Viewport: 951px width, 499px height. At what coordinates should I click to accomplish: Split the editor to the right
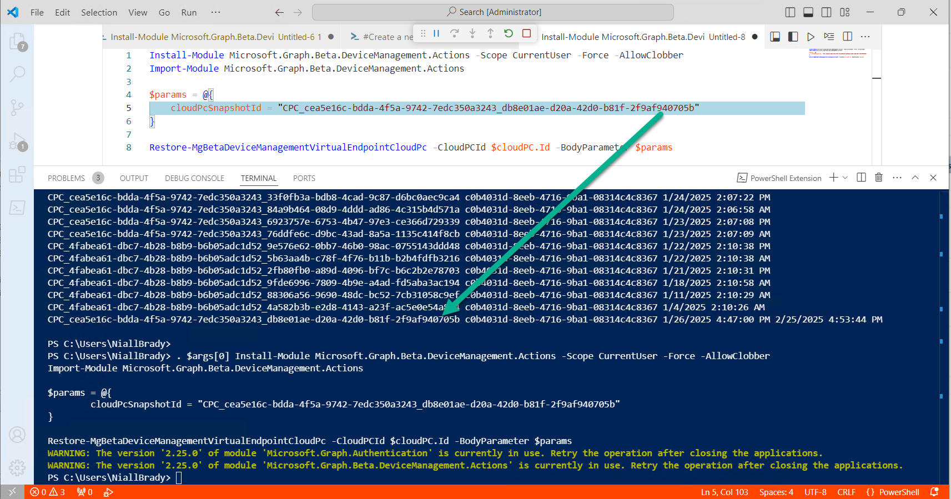(x=847, y=37)
